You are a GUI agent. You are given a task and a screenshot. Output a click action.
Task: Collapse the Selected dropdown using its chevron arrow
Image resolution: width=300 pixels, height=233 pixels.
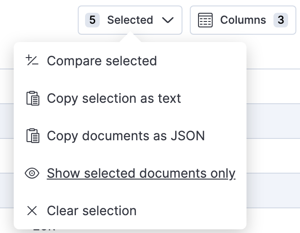[x=168, y=20]
